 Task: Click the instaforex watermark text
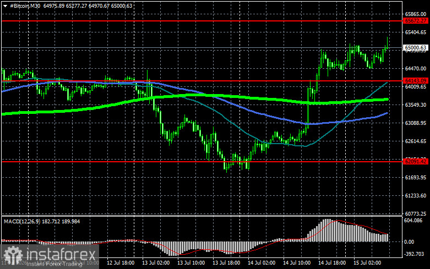click(61, 254)
